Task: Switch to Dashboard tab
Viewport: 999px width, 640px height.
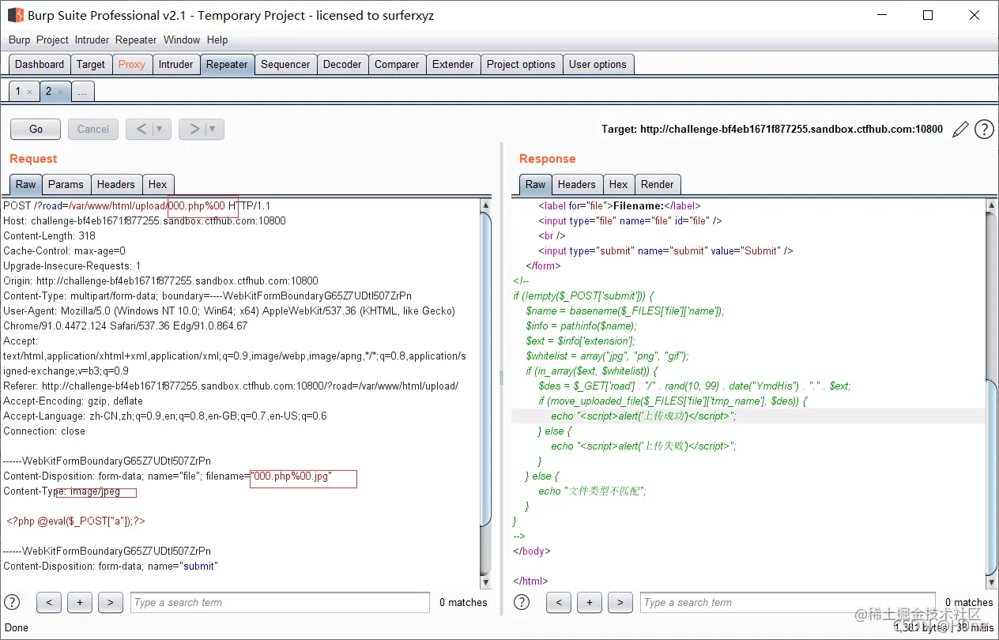Action: [x=40, y=65]
